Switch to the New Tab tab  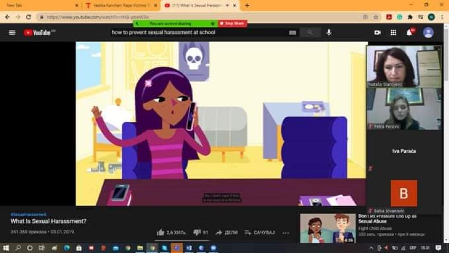click(x=37, y=5)
